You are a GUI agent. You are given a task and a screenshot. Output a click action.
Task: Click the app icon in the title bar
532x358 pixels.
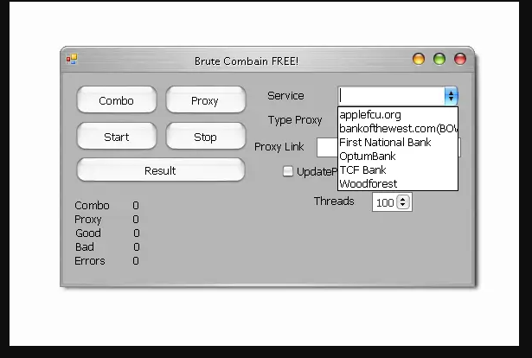72,60
